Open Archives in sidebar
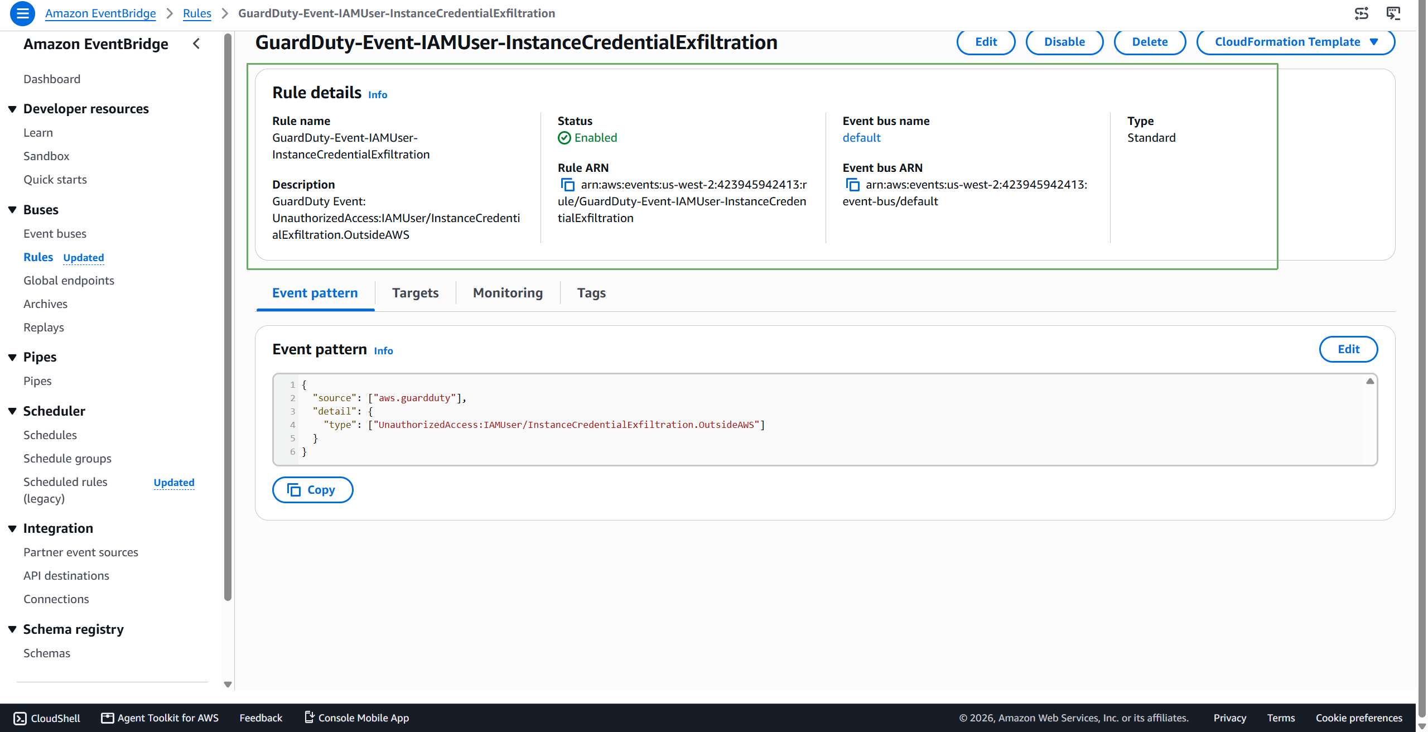The width and height of the screenshot is (1428, 732). pos(45,304)
